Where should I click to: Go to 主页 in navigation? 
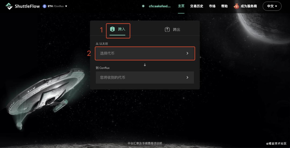tap(181, 6)
